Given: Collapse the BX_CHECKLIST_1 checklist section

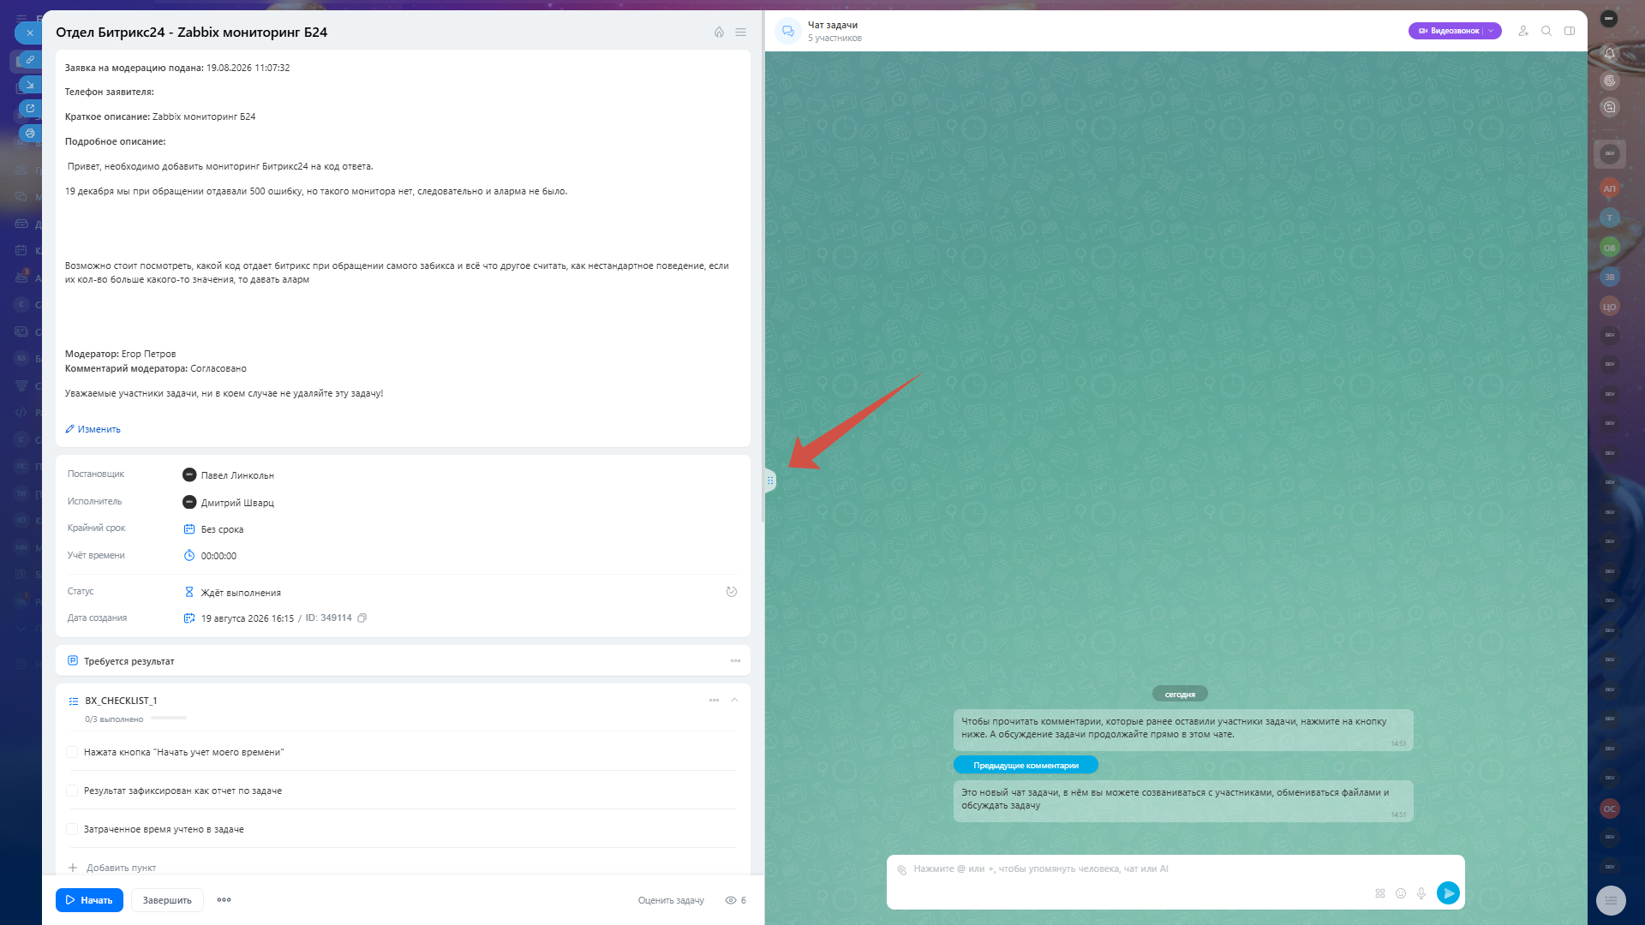Looking at the screenshot, I should coord(734,700).
